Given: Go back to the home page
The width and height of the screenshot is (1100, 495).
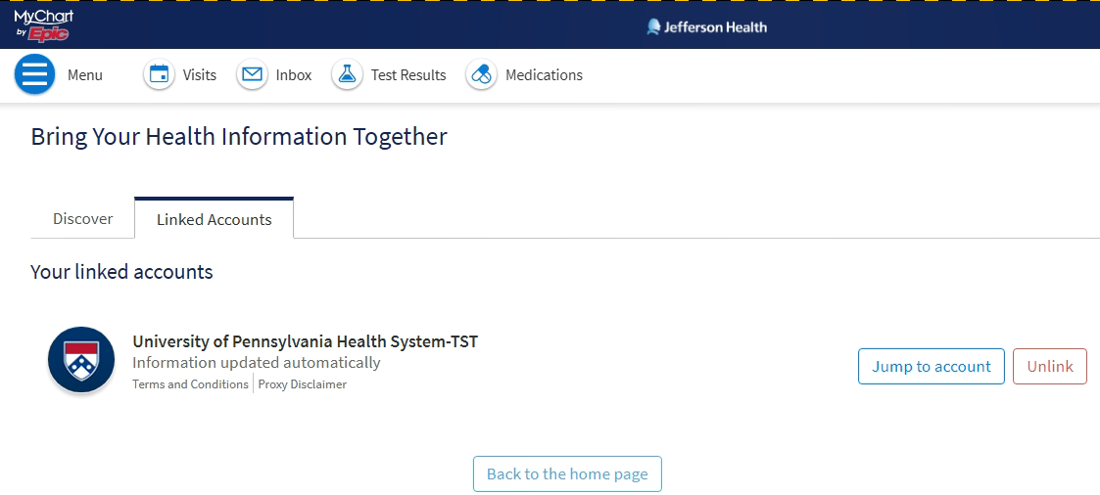Looking at the screenshot, I should 567,474.
